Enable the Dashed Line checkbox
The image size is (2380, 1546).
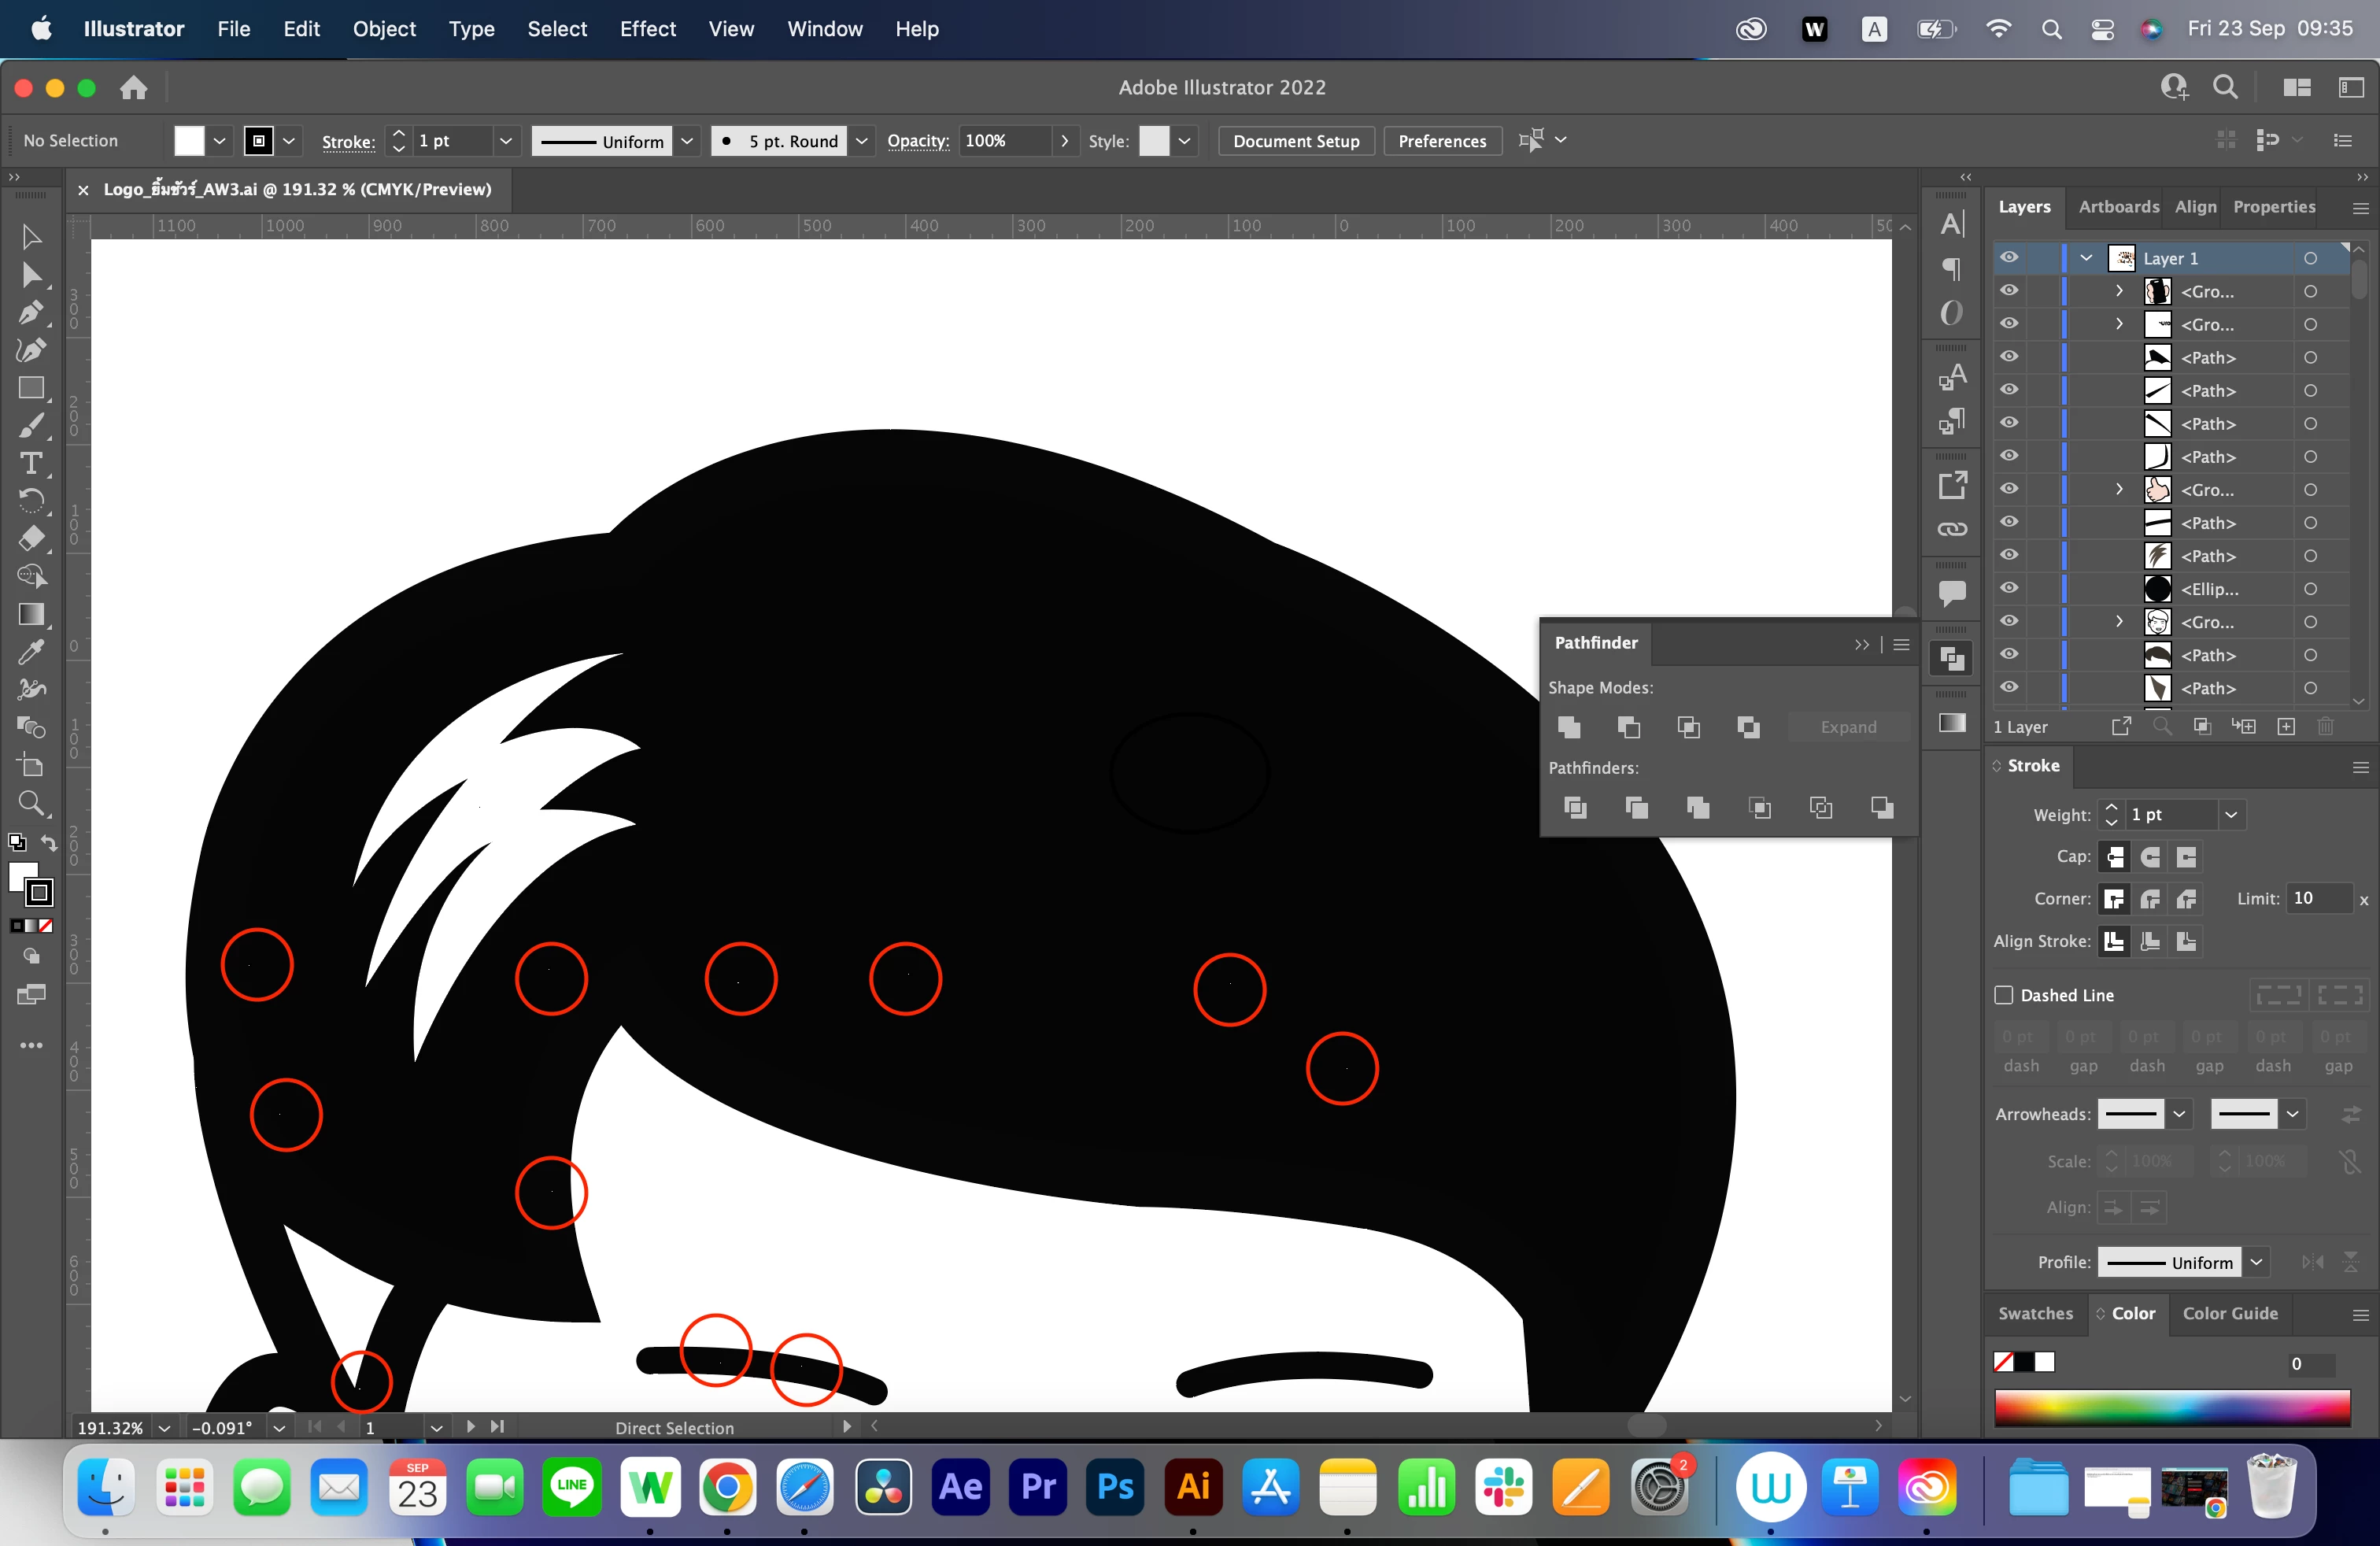click(x=2003, y=995)
